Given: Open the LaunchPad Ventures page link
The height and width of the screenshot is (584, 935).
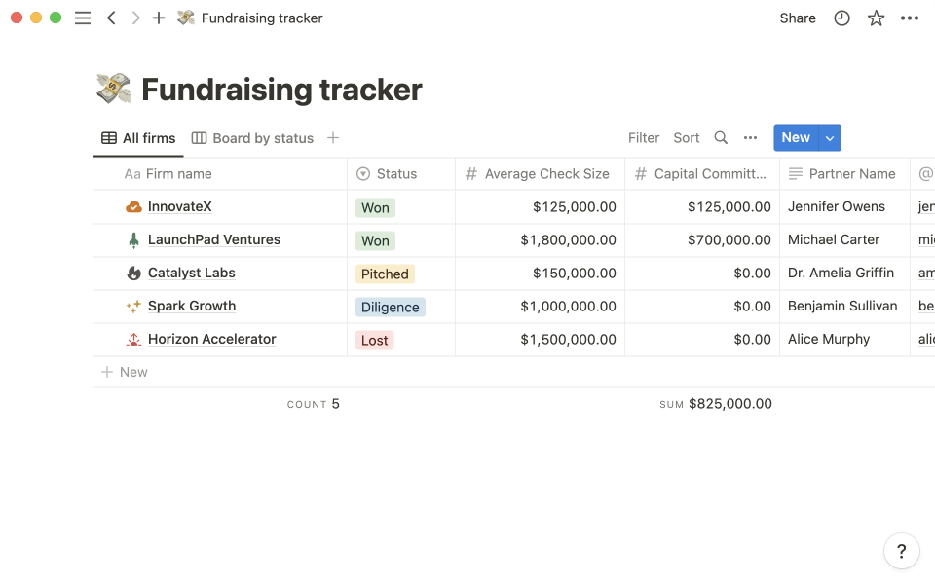Looking at the screenshot, I should (x=214, y=240).
